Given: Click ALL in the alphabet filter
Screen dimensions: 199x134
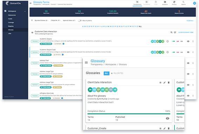Looking at the screenshot, I should [140, 27].
